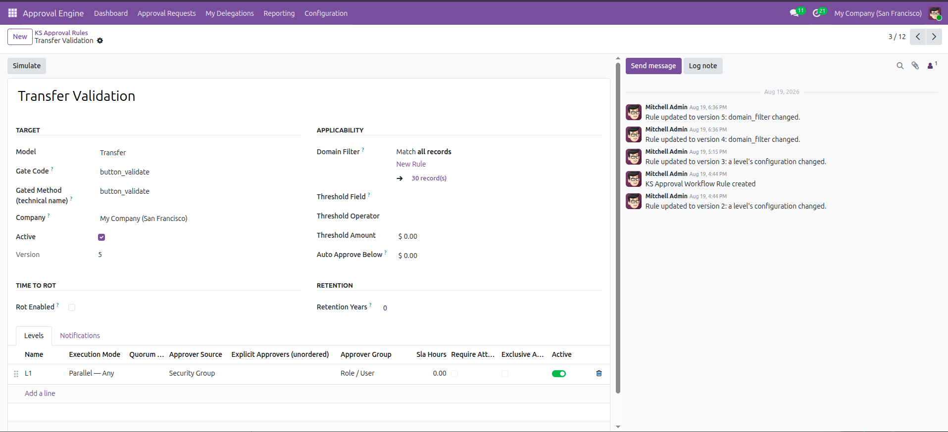Click the New Rule link under Domain Filter
The height and width of the screenshot is (432, 948).
click(x=411, y=164)
